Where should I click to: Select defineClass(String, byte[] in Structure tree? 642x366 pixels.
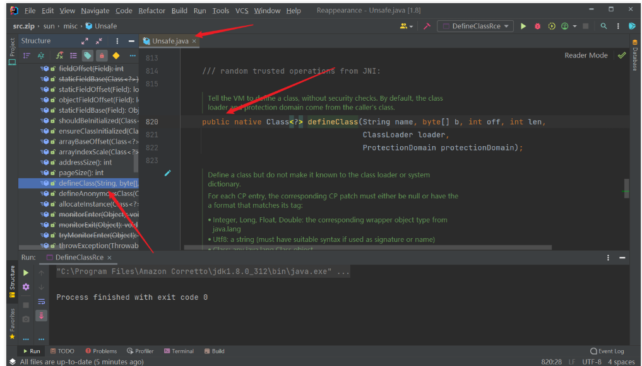(79, 183)
